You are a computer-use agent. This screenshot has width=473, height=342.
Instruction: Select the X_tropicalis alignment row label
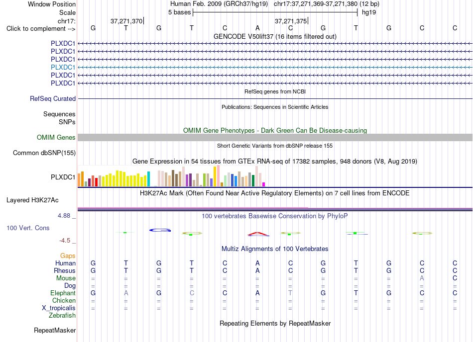tap(59, 308)
